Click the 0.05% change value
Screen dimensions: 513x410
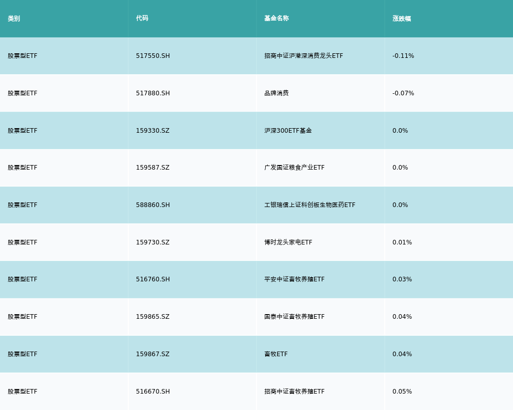pos(402,392)
